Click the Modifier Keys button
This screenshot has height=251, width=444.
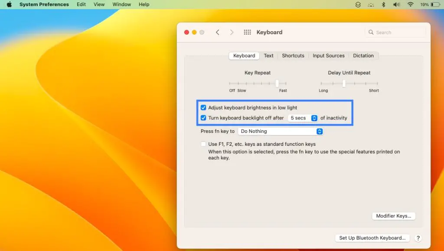(393, 216)
